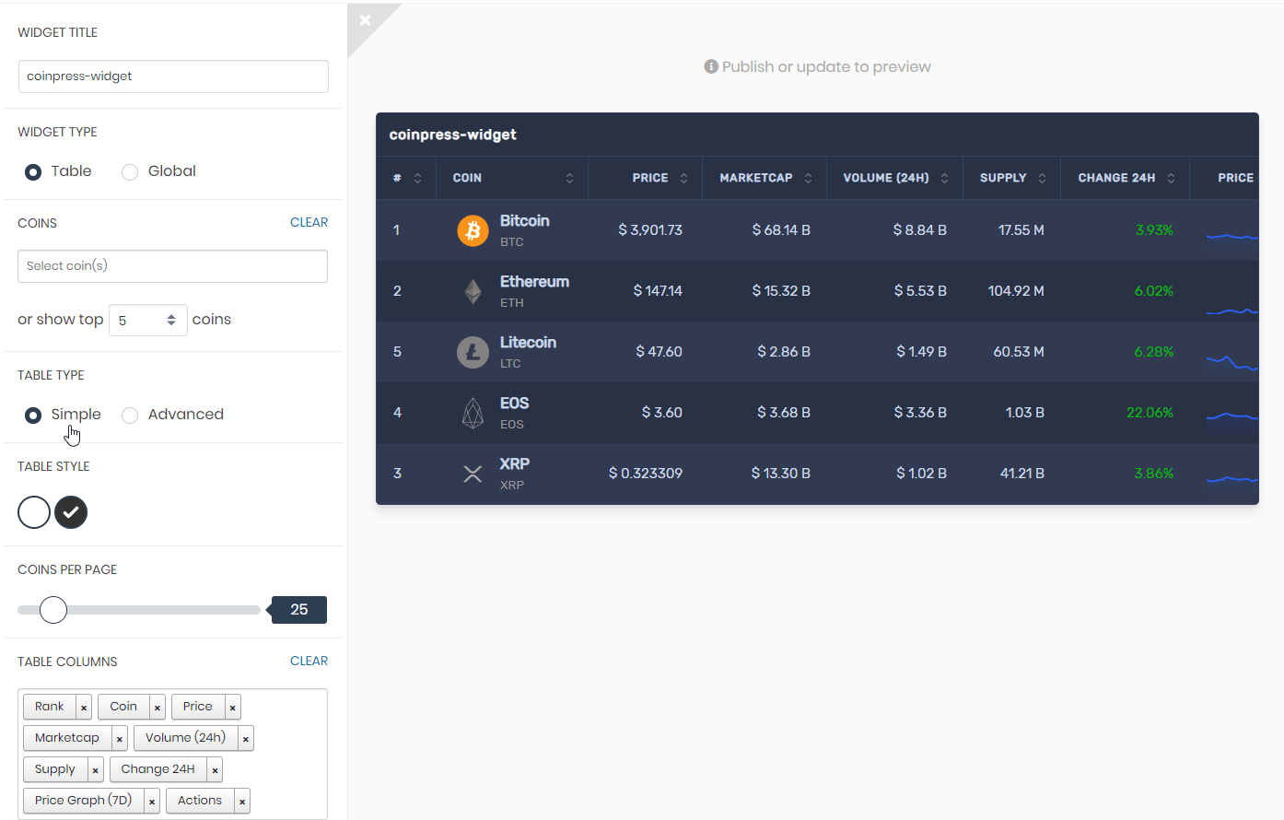Click Ethereum marketcap $ 15.32 B

[781, 291]
